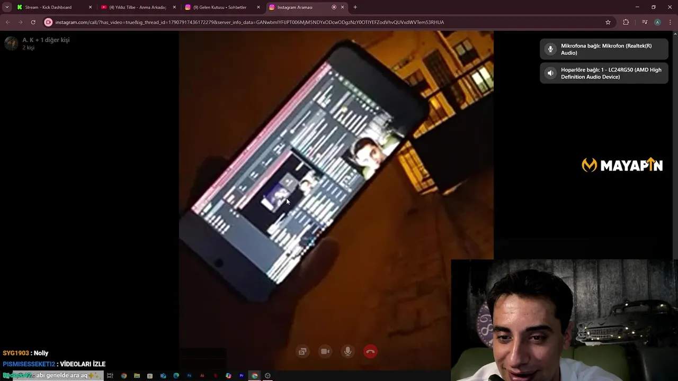Open Chrome three-dot menu
678x381 pixels.
tap(670, 22)
